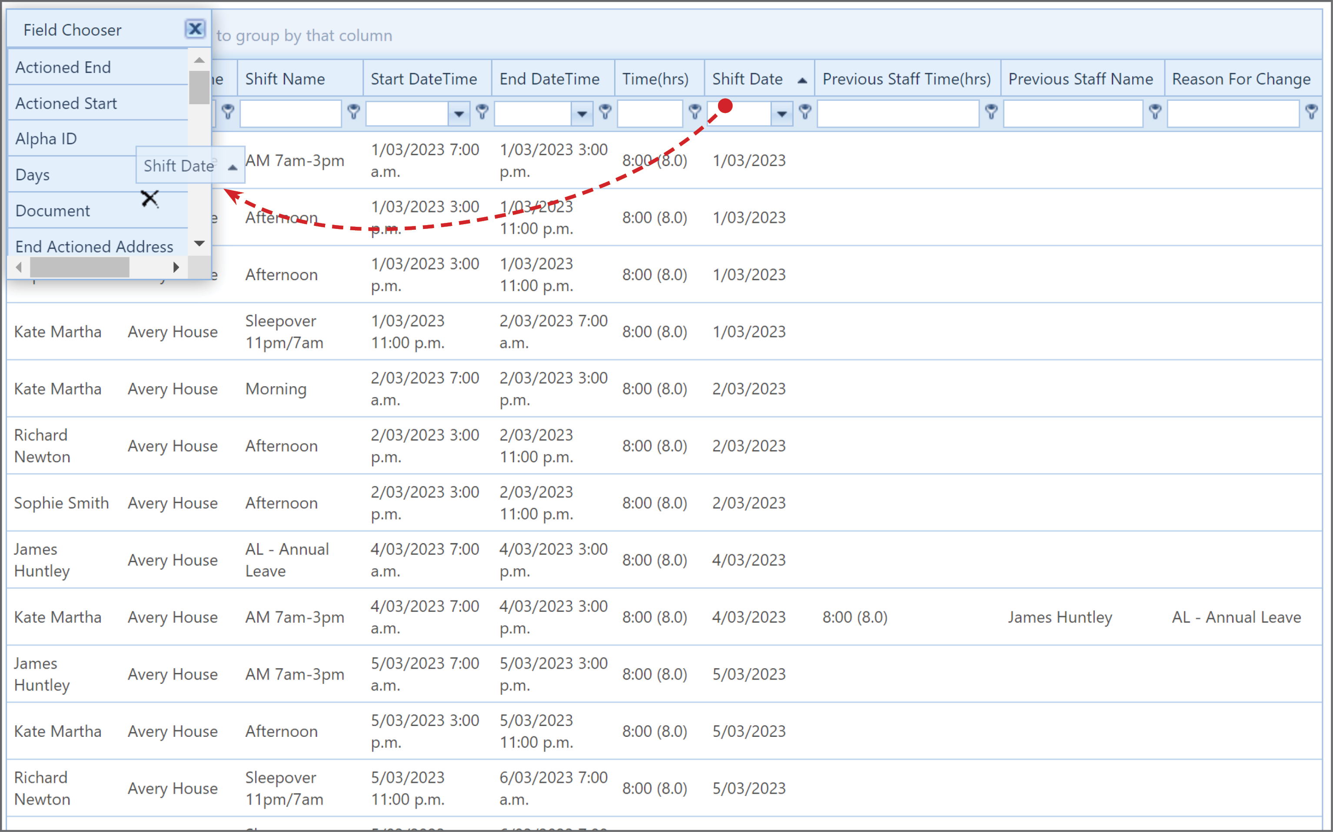Click filter icon for Shift Name column

(x=354, y=112)
